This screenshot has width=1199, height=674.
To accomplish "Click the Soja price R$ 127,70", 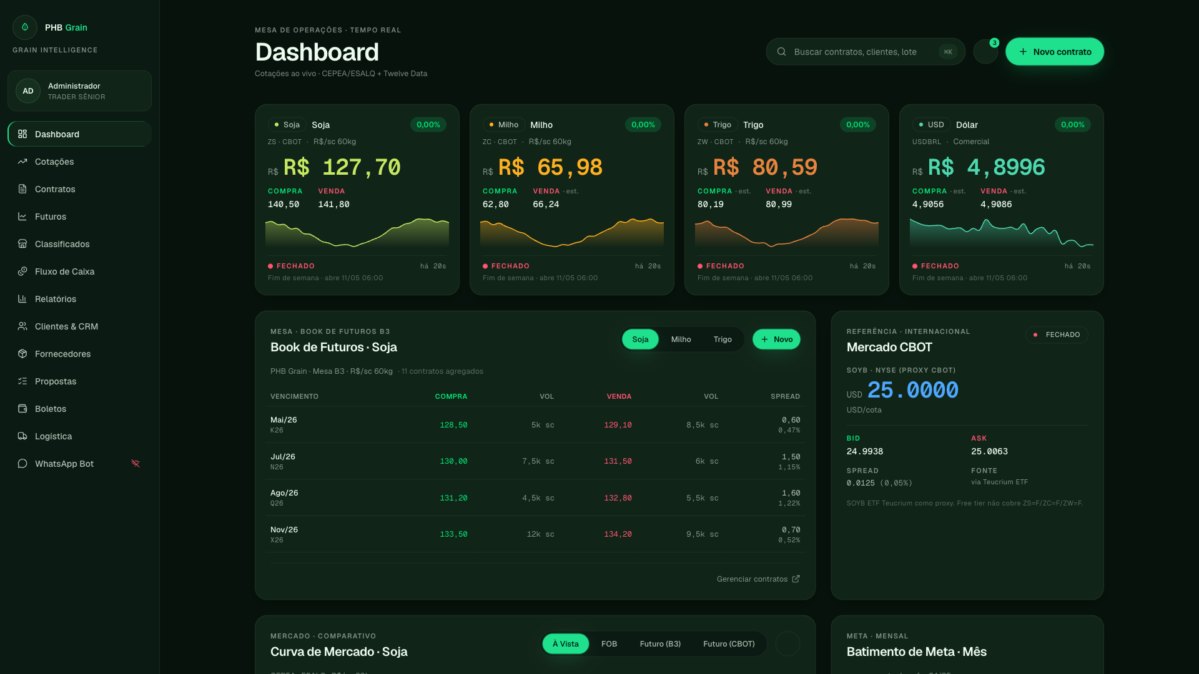I will tap(342, 167).
